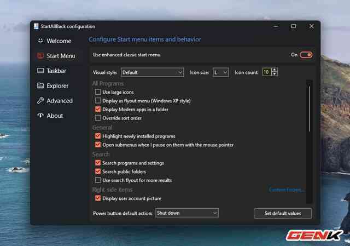Click the On label beside the toggle
350x246 pixels.
point(294,55)
